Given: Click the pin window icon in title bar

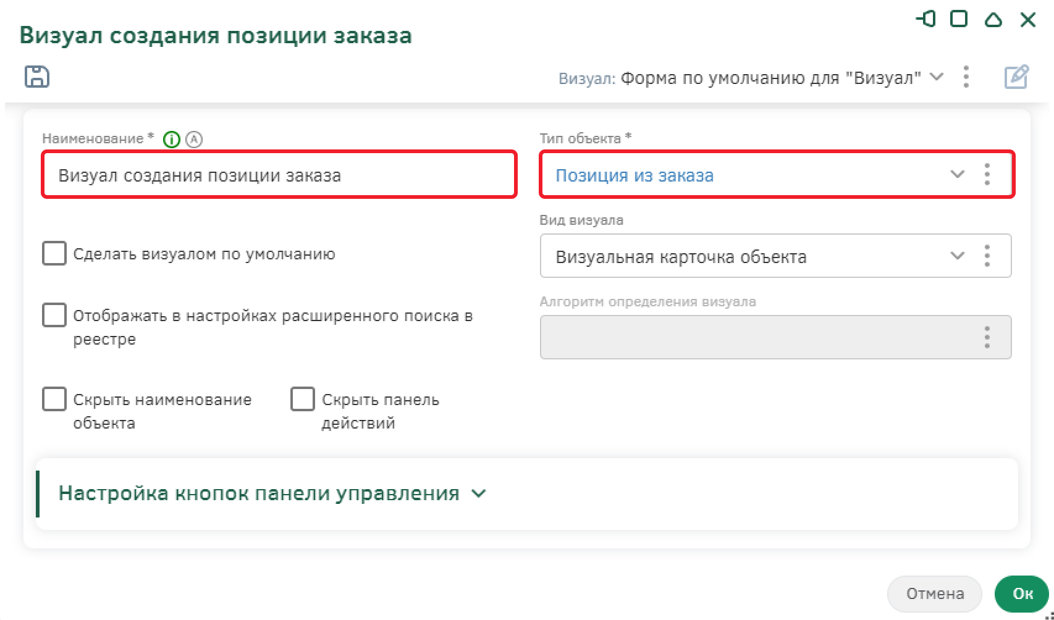Looking at the screenshot, I should pos(925,20).
